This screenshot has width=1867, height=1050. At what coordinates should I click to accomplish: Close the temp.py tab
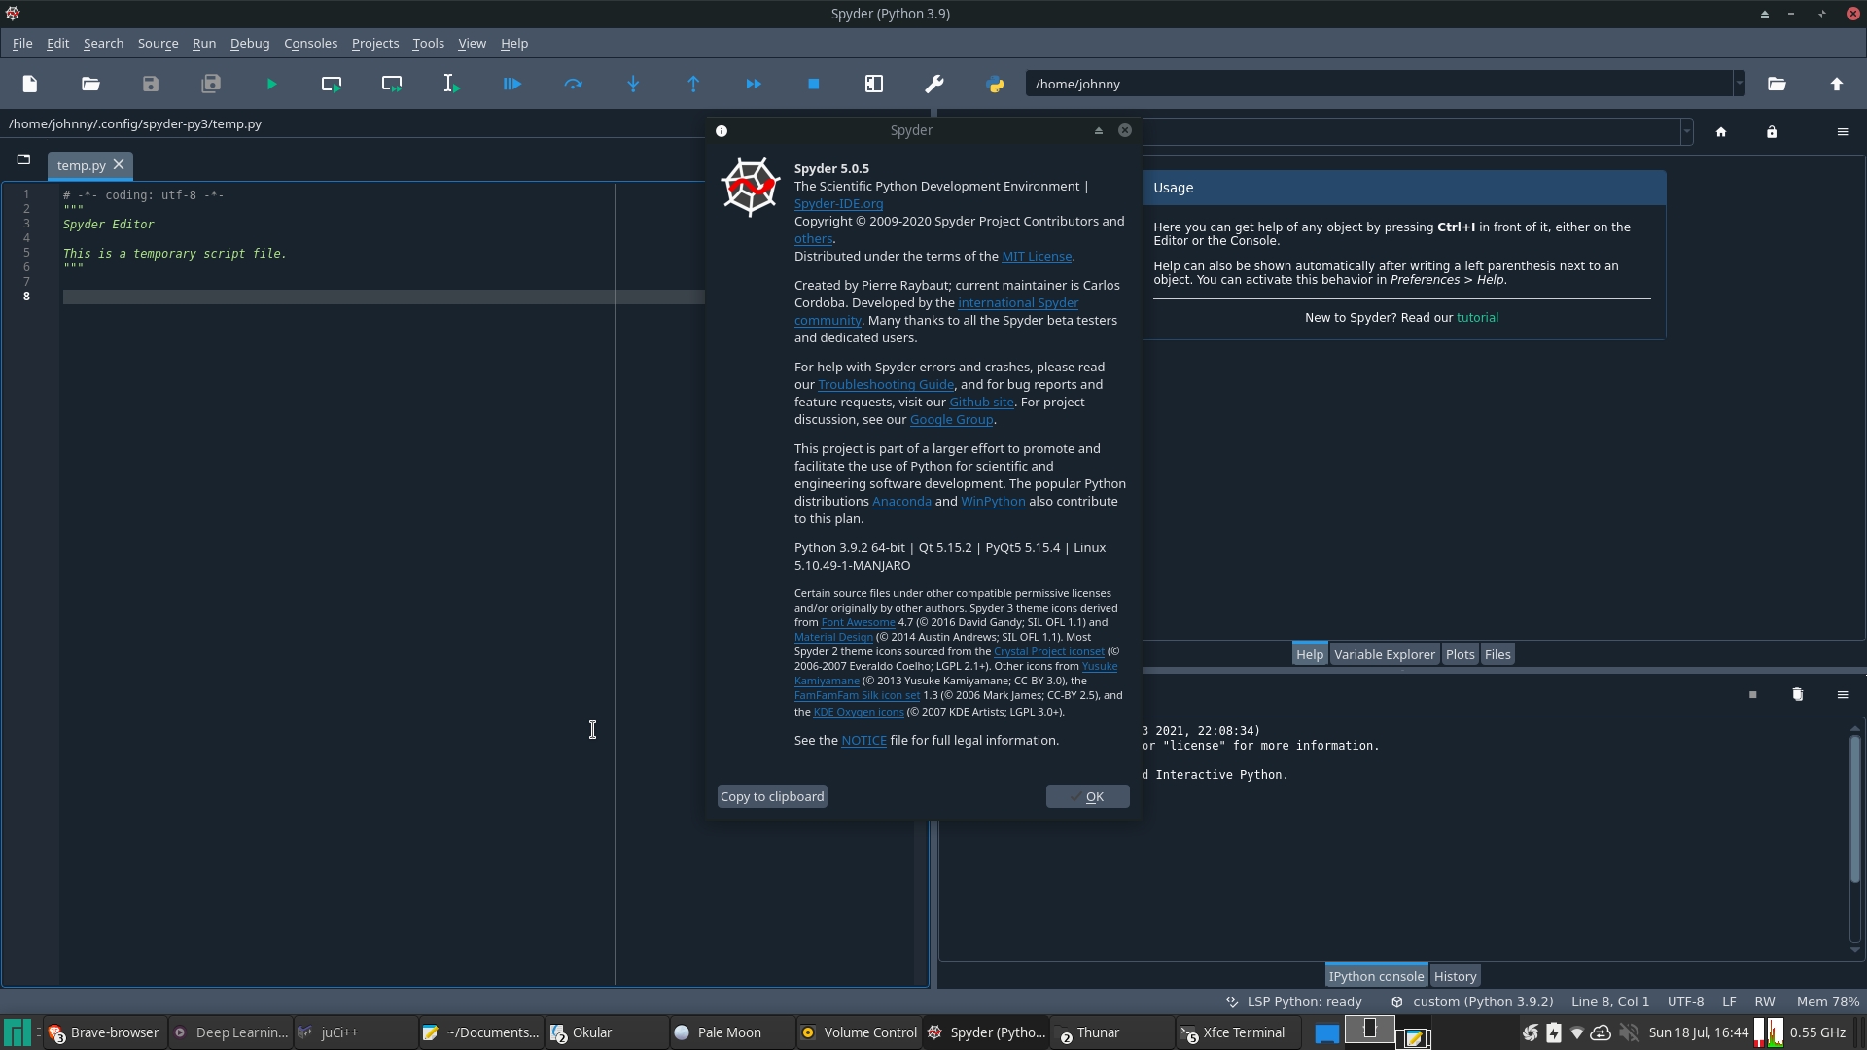(x=119, y=164)
